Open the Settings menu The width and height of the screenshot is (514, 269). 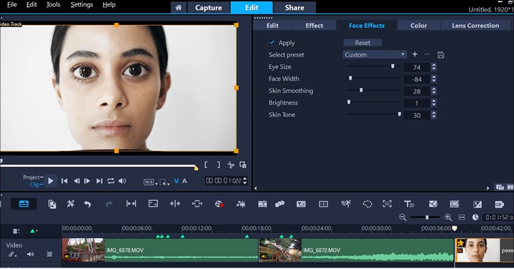(x=82, y=5)
